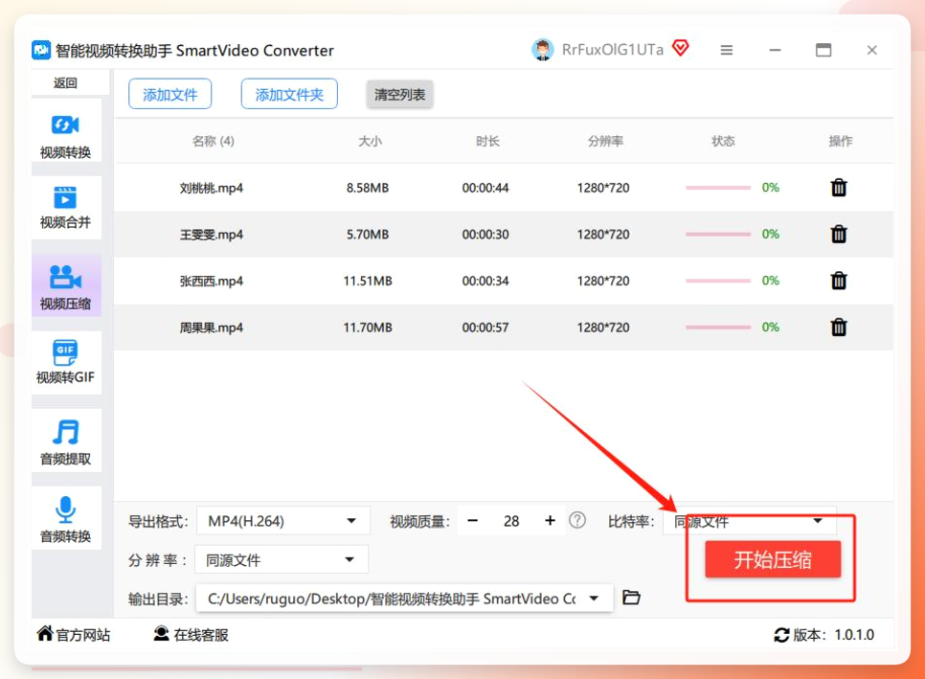Delete 张西西.mp4 with its trash icon
925x679 pixels.
(x=838, y=281)
